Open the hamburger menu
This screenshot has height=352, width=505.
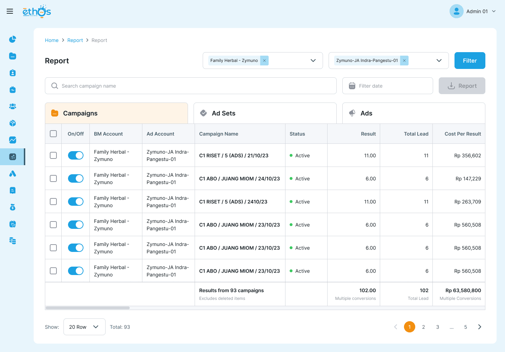point(10,11)
